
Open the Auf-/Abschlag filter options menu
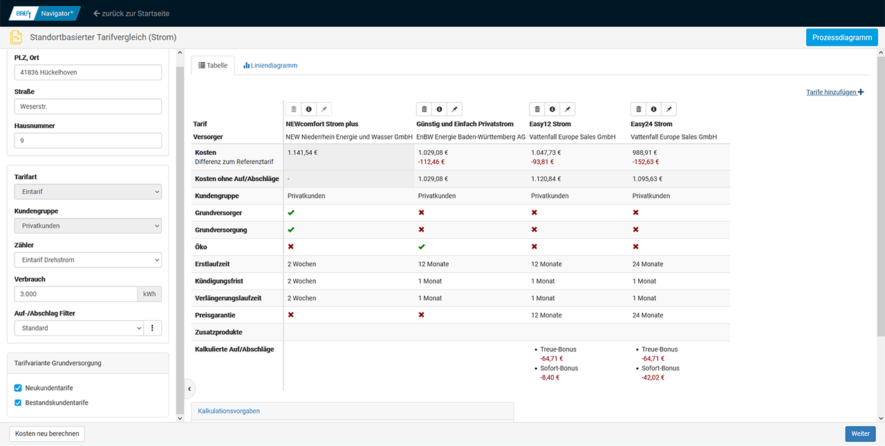click(152, 328)
